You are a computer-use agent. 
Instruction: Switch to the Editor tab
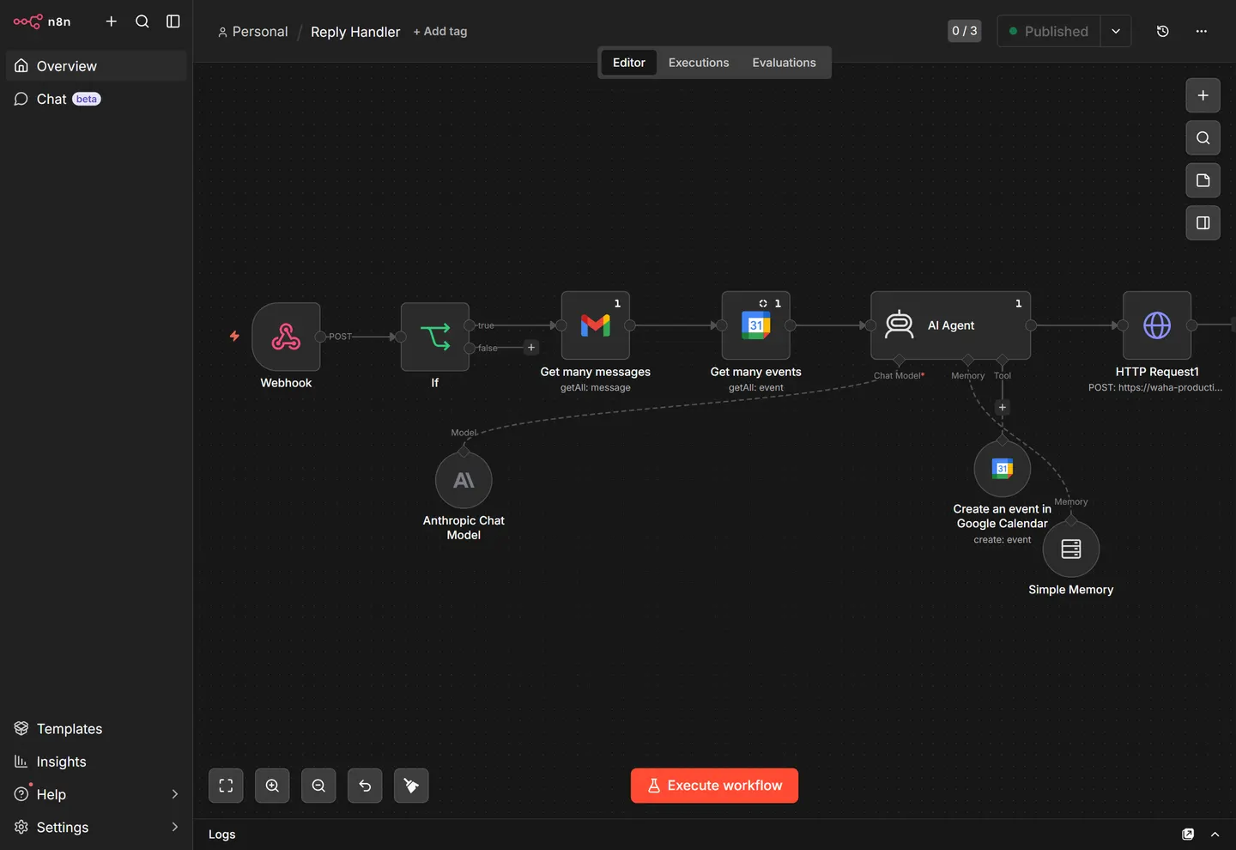point(629,63)
